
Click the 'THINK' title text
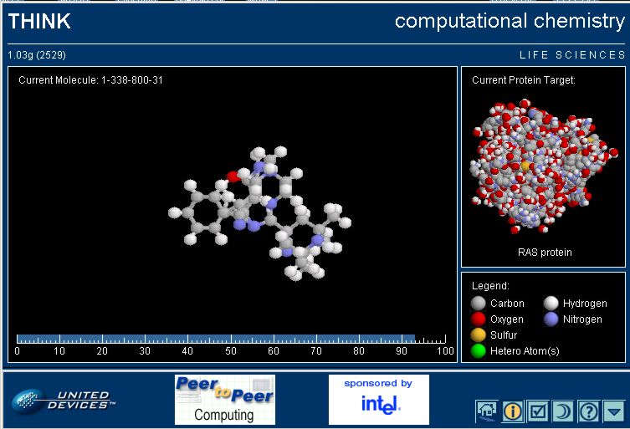click(x=39, y=21)
